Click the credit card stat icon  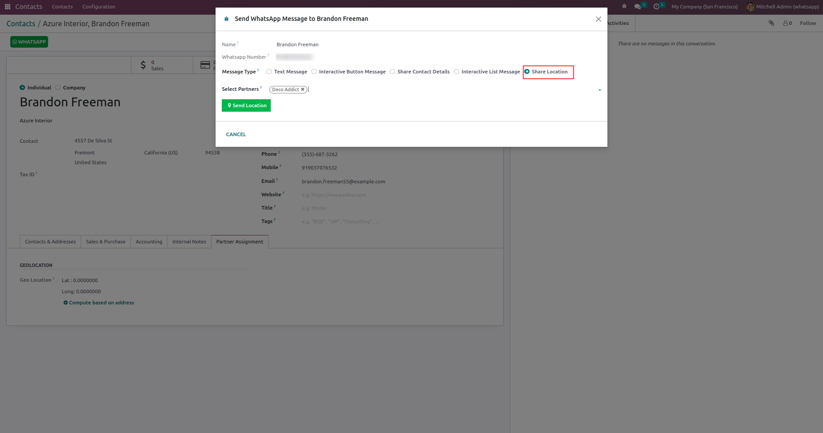pyautogui.click(x=205, y=65)
